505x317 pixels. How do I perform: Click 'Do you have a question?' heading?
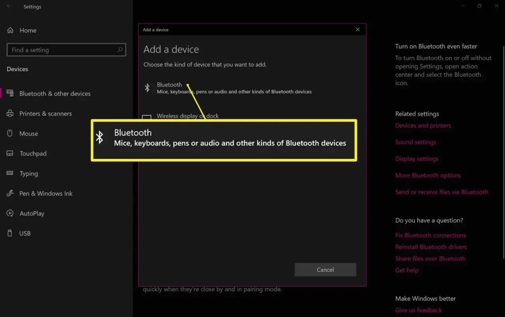[x=429, y=221]
